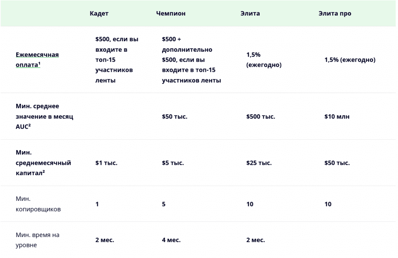Image resolution: width=398 pixels, height=258 pixels.
Task: Click the Кадет monthly payment text
Action: pos(117,60)
